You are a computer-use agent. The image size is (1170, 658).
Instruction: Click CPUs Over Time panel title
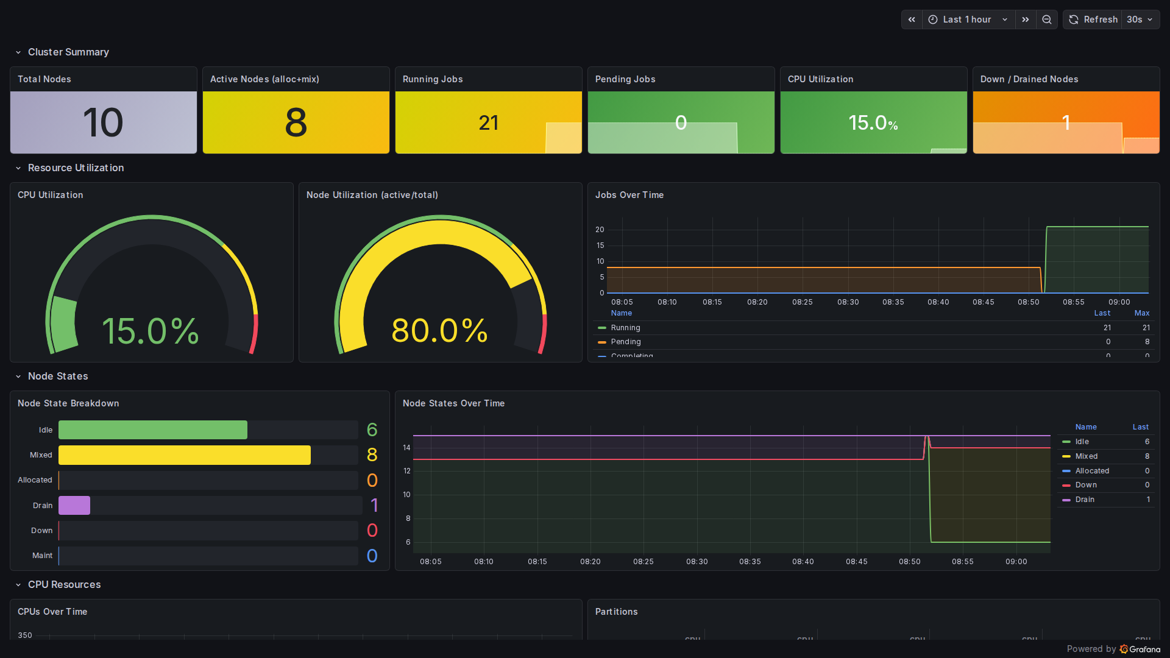point(52,612)
